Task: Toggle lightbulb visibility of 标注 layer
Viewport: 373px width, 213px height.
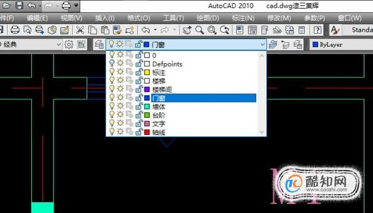Action: click(112, 72)
